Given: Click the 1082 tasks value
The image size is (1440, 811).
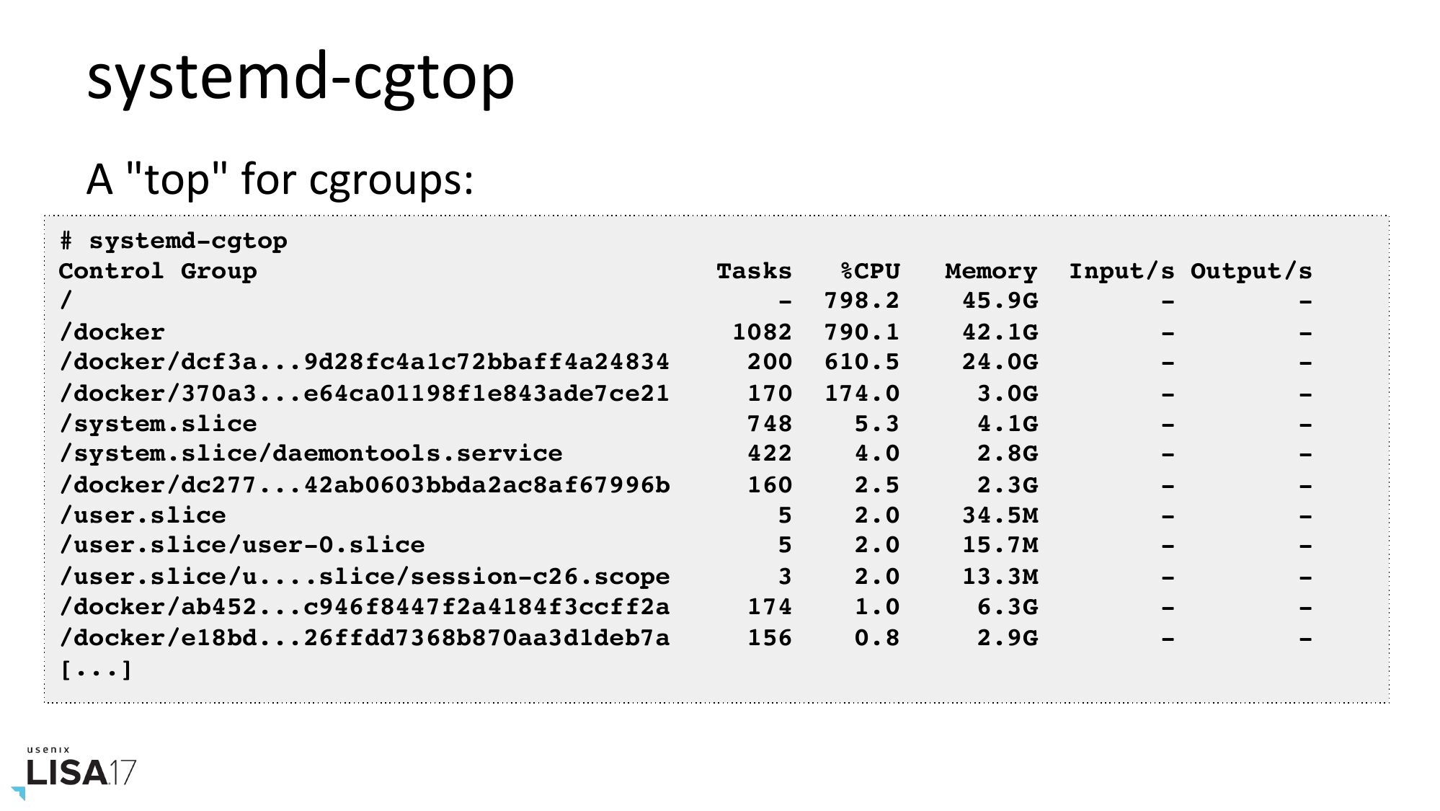Looking at the screenshot, I should pyautogui.click(x=762, y=332).
